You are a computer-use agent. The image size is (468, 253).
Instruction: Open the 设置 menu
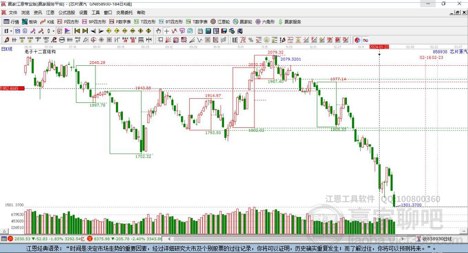coord(83,12)
